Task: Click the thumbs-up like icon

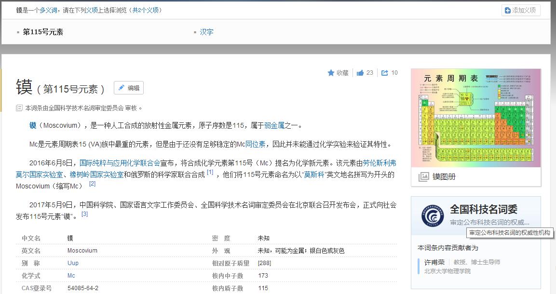Action: [360, 73]
